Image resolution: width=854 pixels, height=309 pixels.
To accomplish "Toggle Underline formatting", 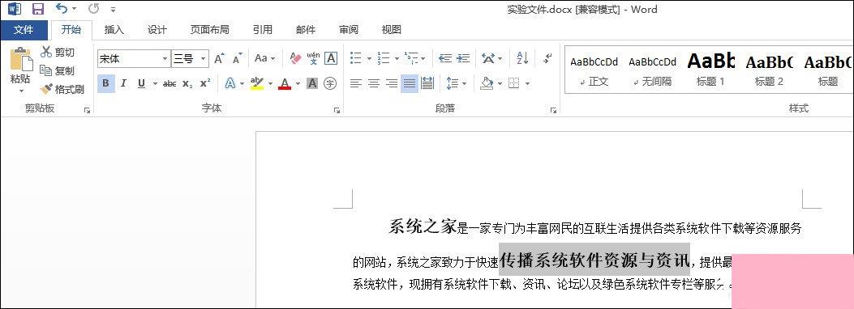I will point(142,83).
